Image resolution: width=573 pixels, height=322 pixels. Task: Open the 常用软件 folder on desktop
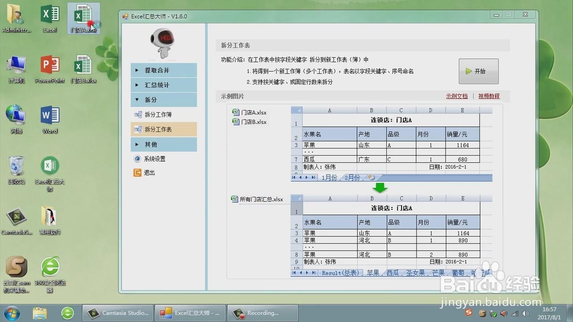click(50, 221)
